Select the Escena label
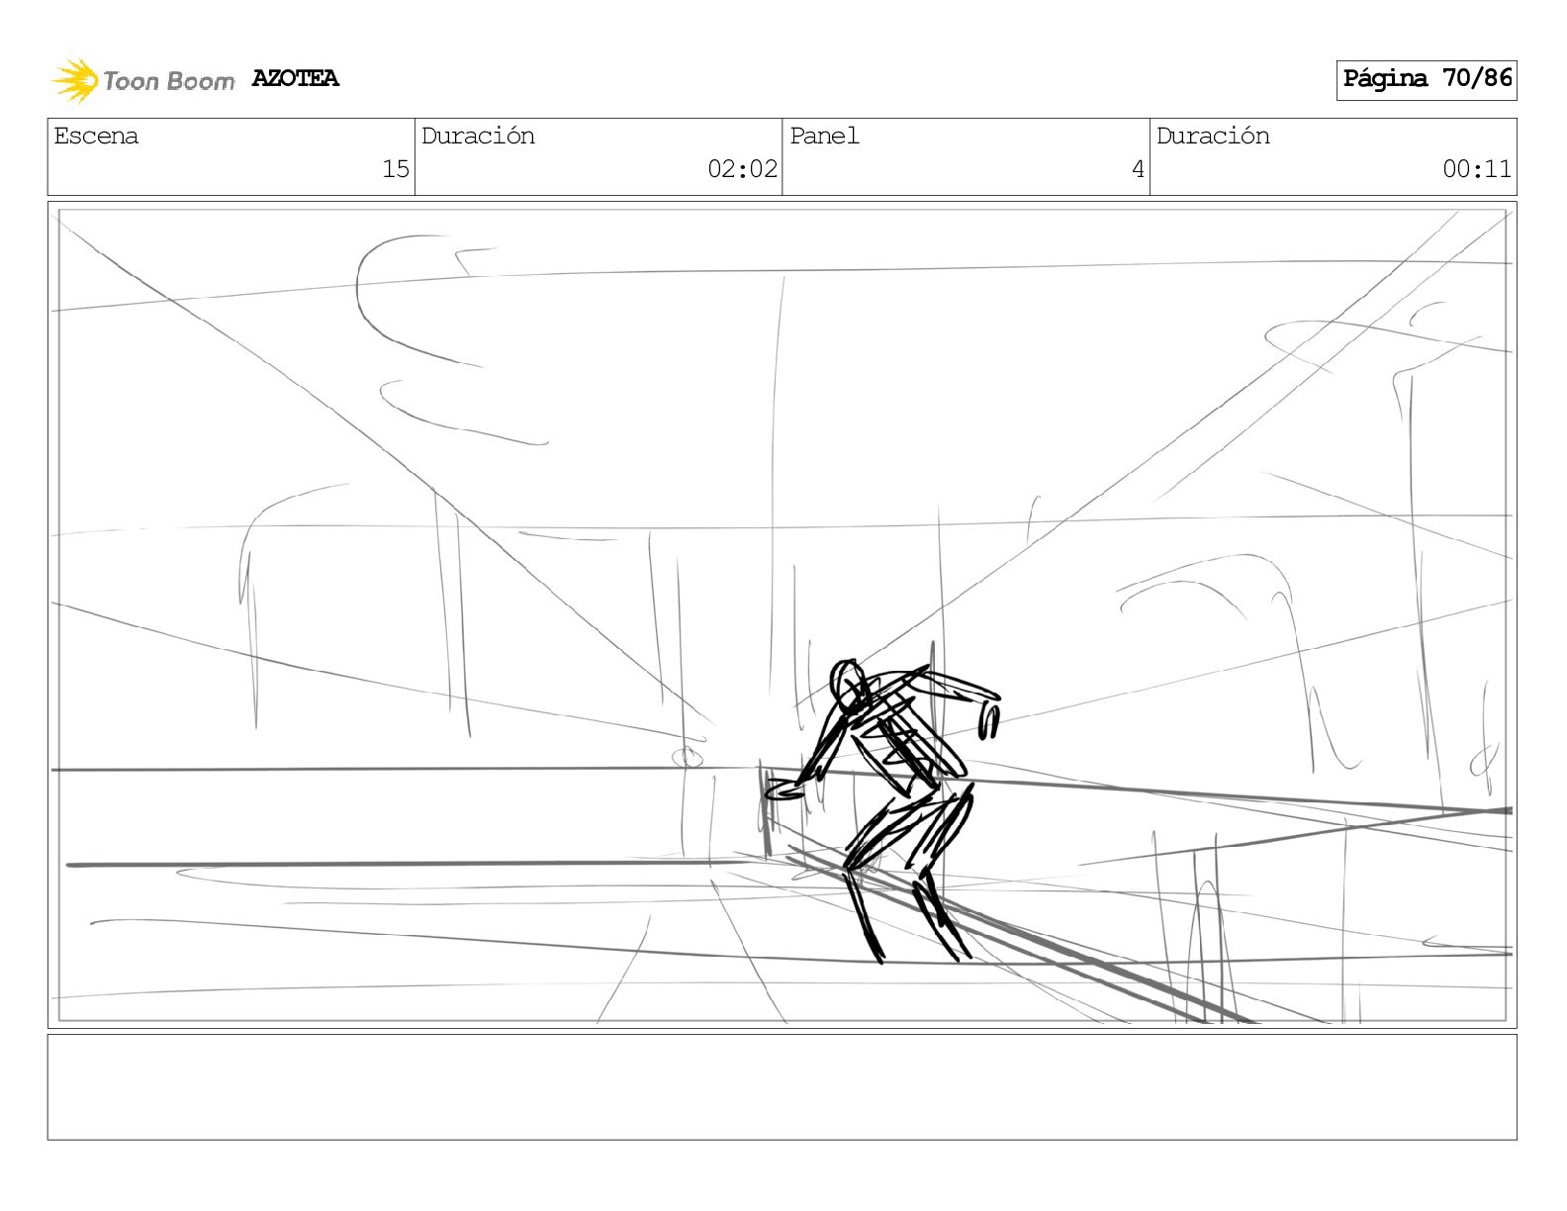The image size is (1567, 1211). click(x=96, y=136)
